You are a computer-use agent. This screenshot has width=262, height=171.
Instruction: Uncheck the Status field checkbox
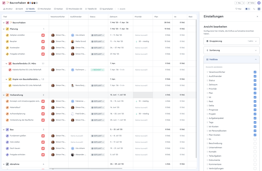point(255,80)
